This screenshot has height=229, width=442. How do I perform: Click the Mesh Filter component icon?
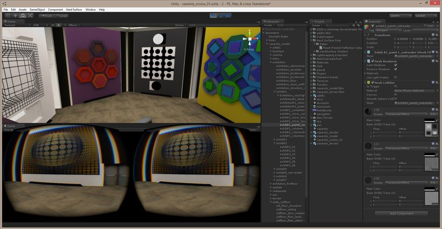368,52
